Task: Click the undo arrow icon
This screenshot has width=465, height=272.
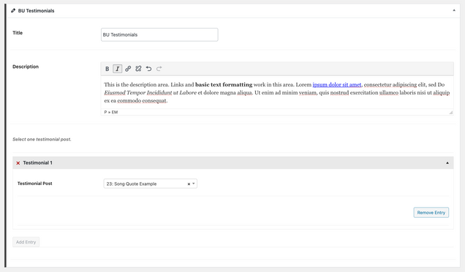Action: click(148, 69)
